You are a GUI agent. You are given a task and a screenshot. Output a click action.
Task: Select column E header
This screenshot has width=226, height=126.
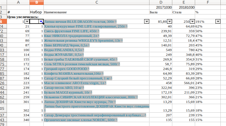184,2
